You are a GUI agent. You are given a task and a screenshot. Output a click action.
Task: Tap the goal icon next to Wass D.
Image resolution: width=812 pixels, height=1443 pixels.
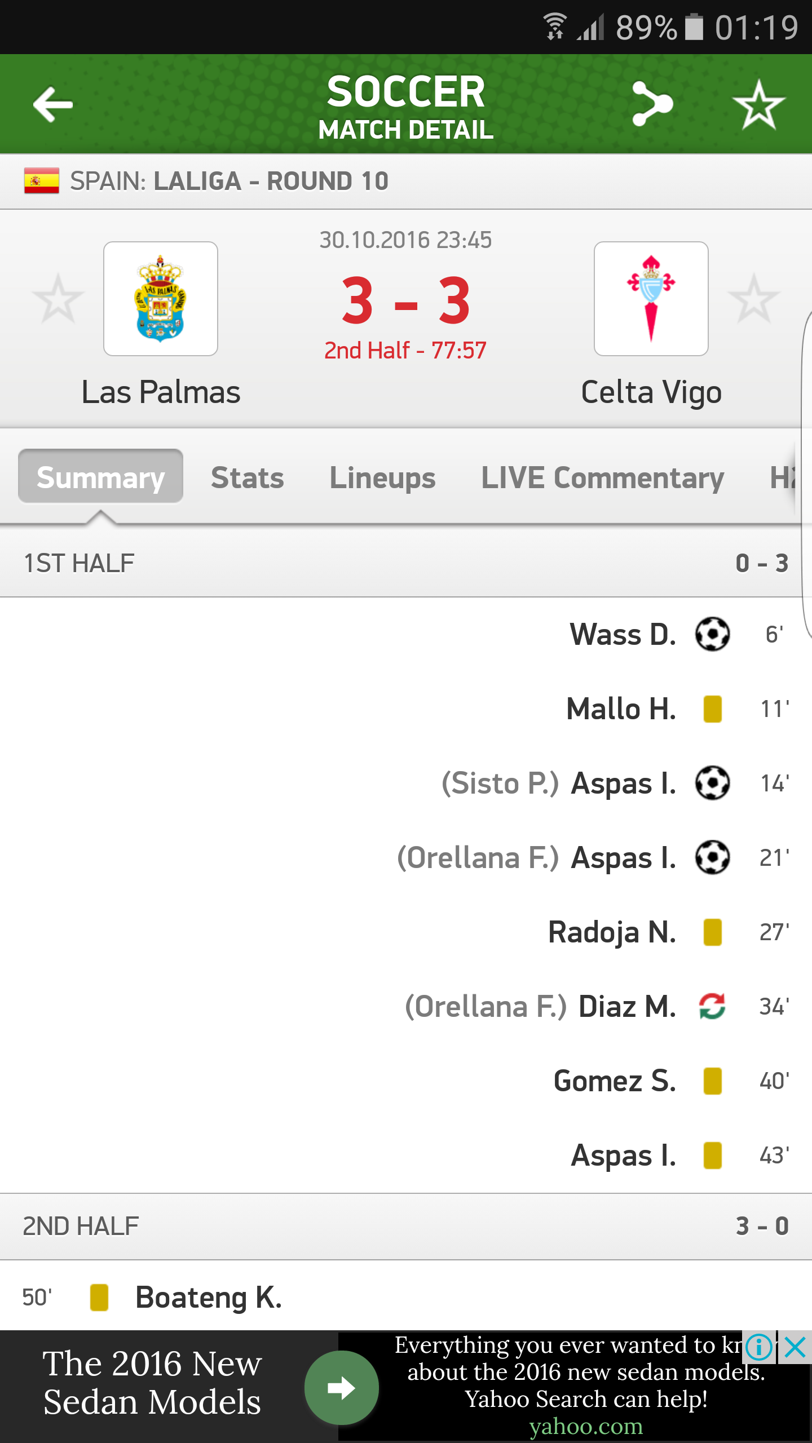(x=712, y=634)
